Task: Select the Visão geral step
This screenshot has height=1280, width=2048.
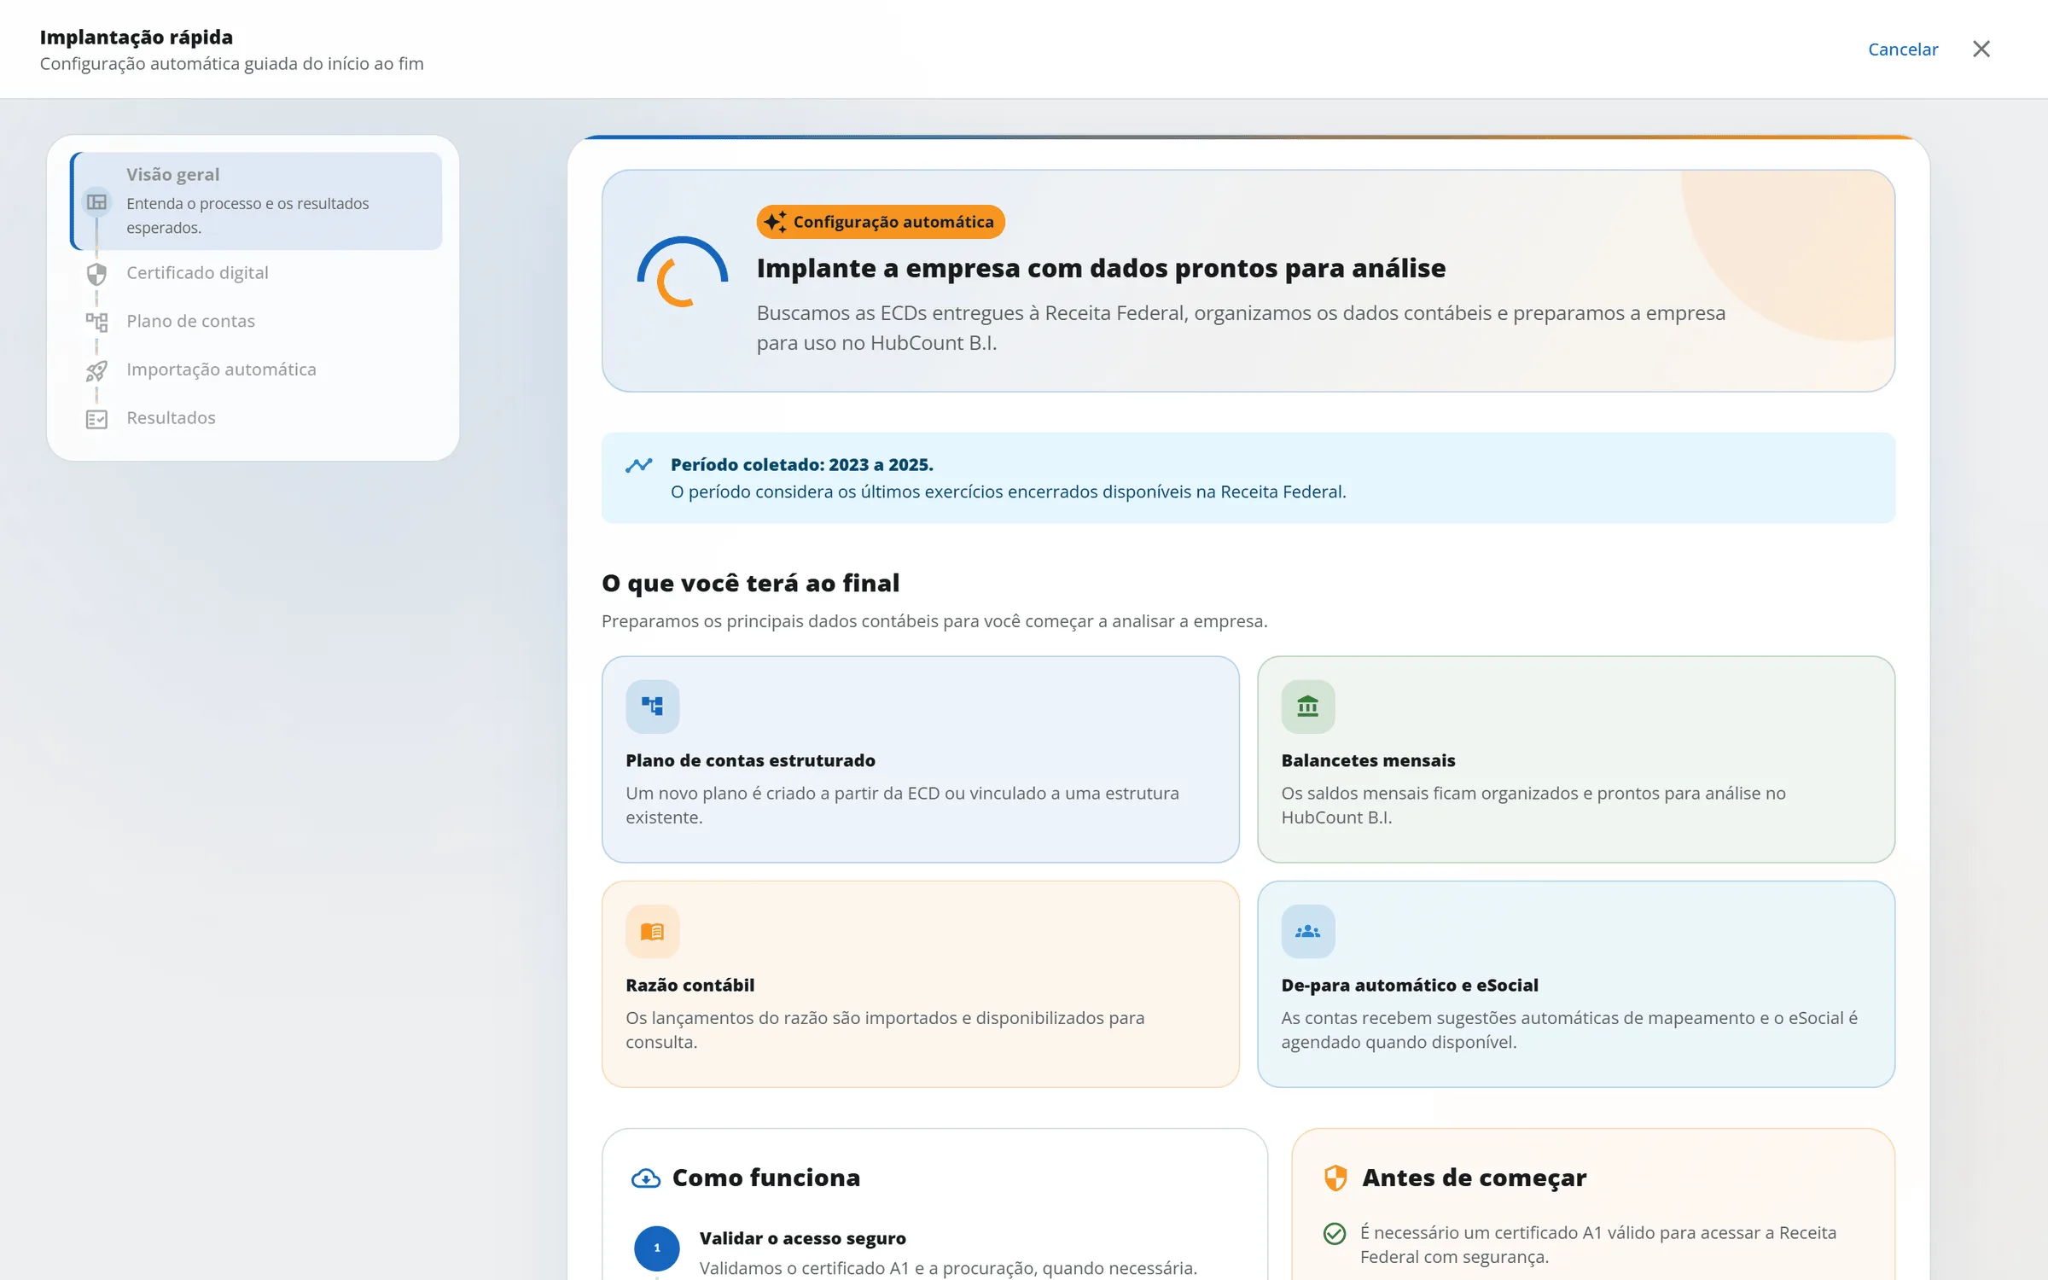Action: click(256, 201)
